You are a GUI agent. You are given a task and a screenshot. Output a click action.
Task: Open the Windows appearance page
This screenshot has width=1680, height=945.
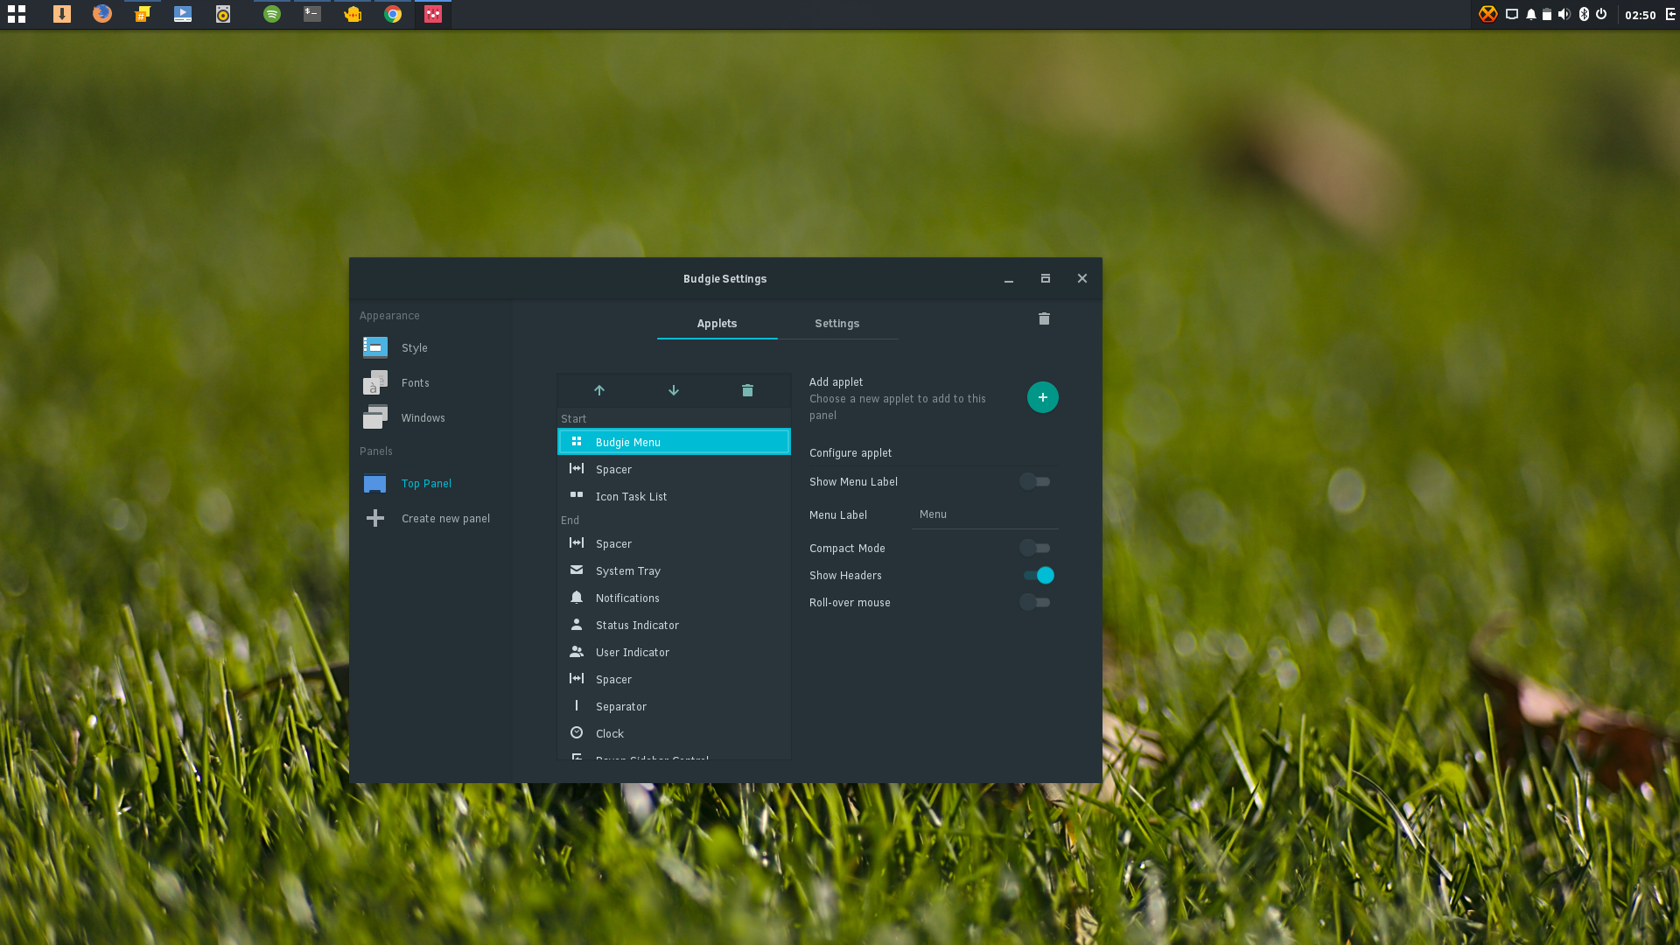point(430,417)
